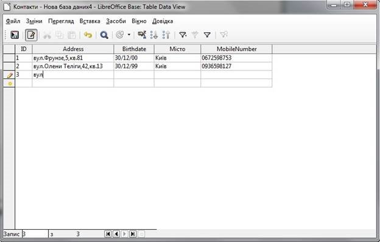Undo data input with yellow arrow icon

[x=88, y=35]
